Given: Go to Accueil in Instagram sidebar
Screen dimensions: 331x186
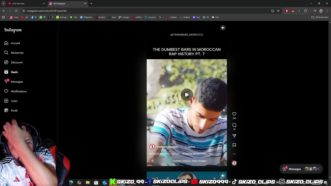Looking at the screenshot, I should (16, 43).
